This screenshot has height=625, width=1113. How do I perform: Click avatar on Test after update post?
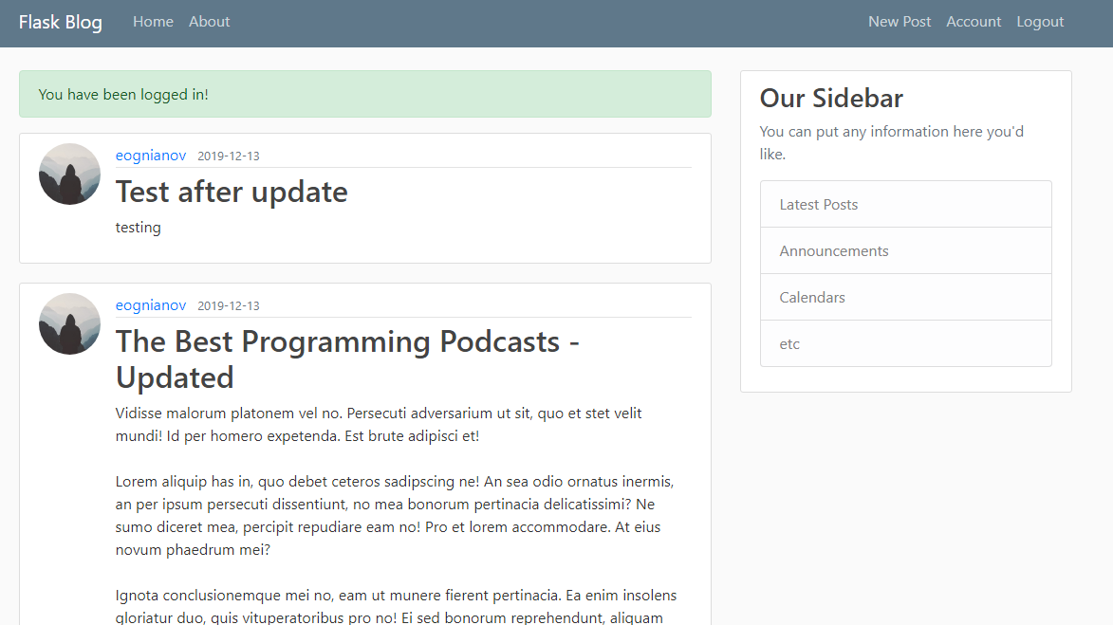(x=69, y=174)
